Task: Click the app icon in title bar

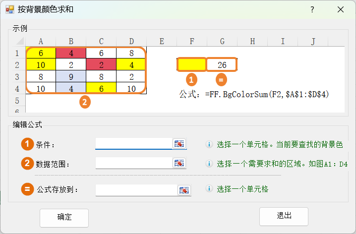Action: [x=9, y=9]
